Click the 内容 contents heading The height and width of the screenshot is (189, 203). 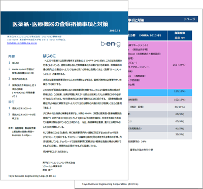12,56
